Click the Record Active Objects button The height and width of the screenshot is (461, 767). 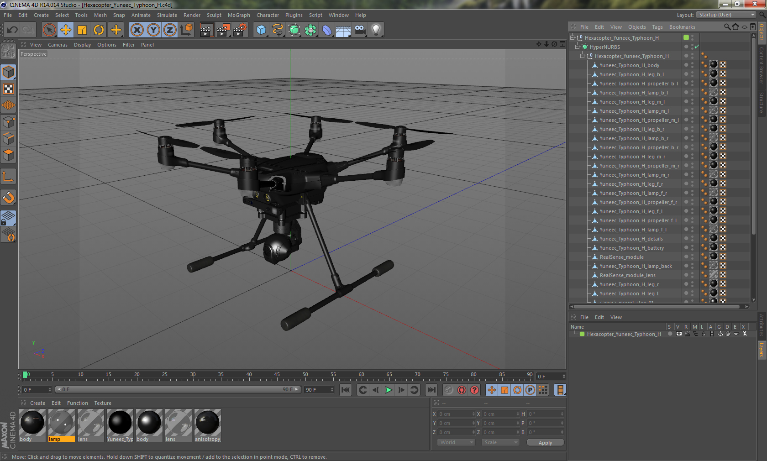(449, 390)
